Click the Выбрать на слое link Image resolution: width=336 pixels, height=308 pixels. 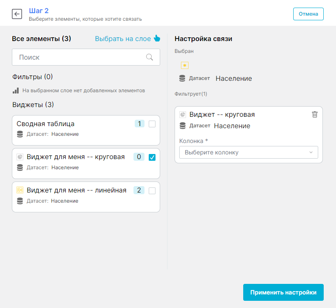click(123, 39)
